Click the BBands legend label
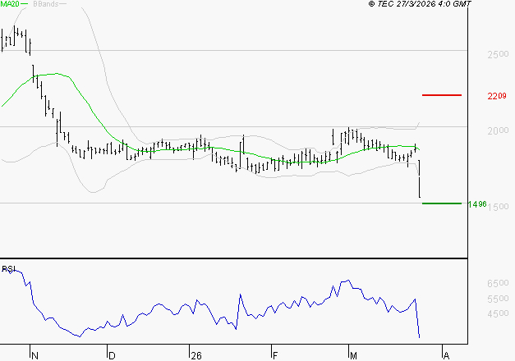Viewport: 515px width, 361px height. 46,4
